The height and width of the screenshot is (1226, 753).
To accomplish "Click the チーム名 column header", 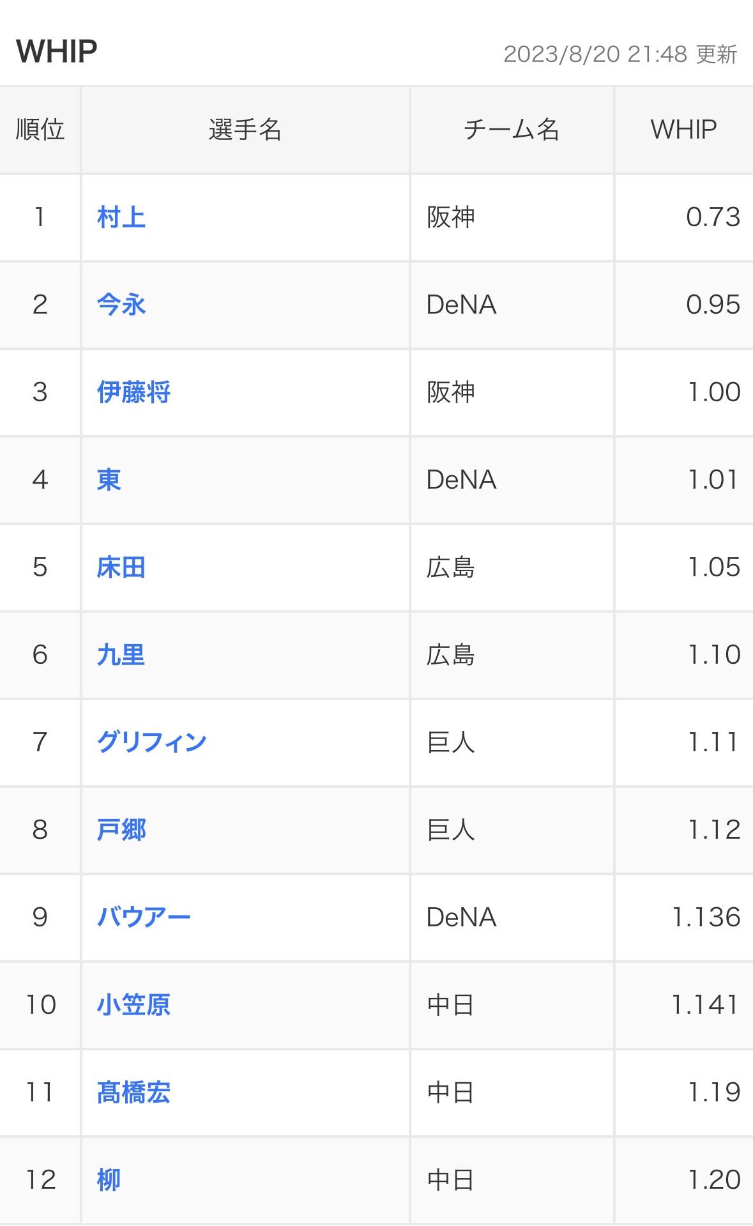I will 512,130.
